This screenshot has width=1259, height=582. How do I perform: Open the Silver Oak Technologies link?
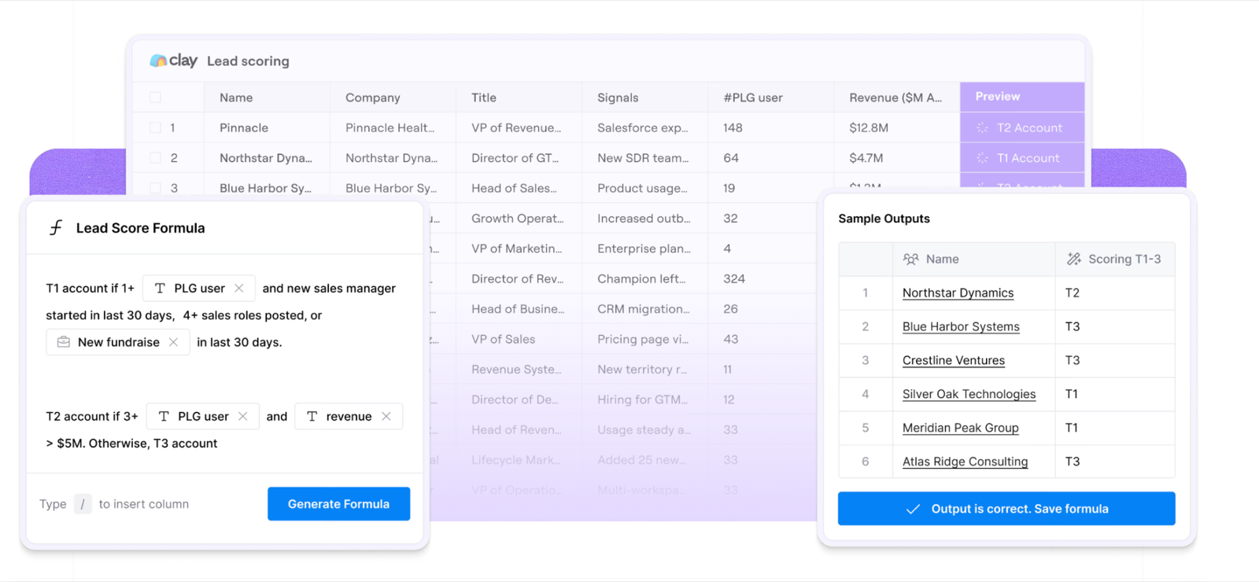(x=969, y=394)
